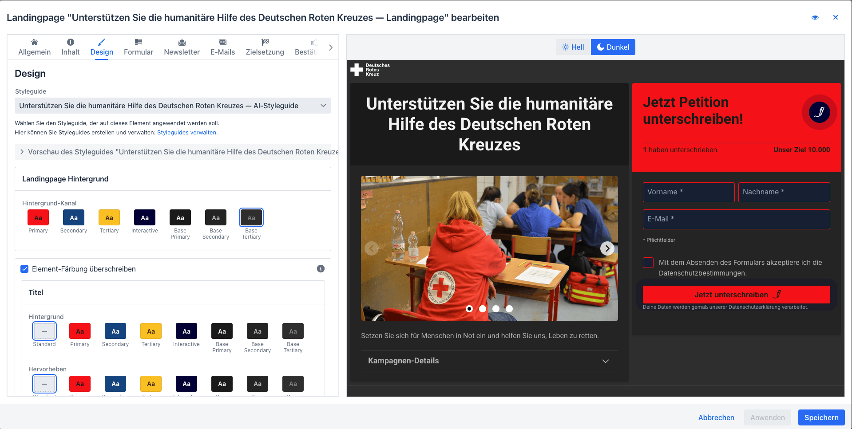852x429 pixels.
Task: Click the eye preview icon in header
Action: point(815,18)
